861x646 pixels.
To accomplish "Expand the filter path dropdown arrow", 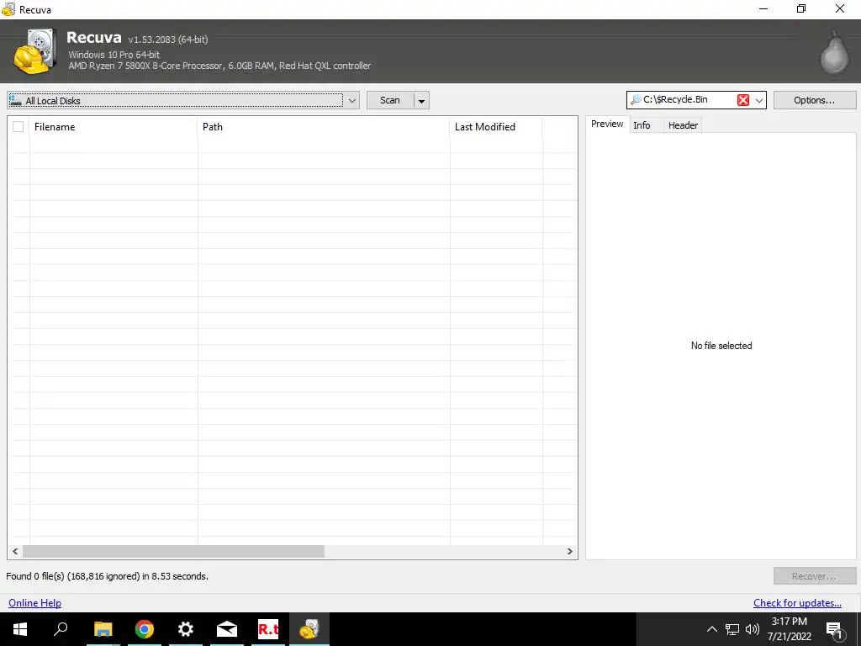I will tap(759, 100).
